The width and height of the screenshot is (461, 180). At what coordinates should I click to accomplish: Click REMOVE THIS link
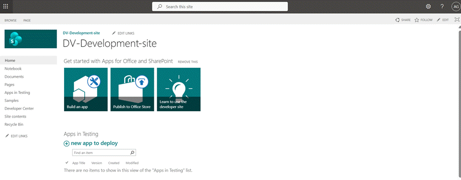[188, 62]
